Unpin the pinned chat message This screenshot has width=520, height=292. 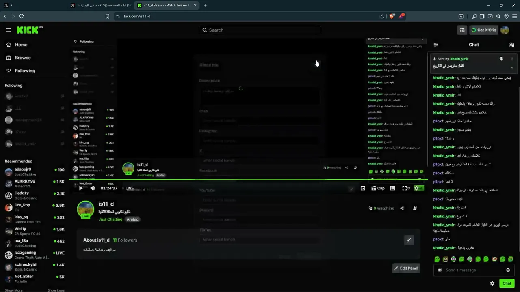click(501, 59)
